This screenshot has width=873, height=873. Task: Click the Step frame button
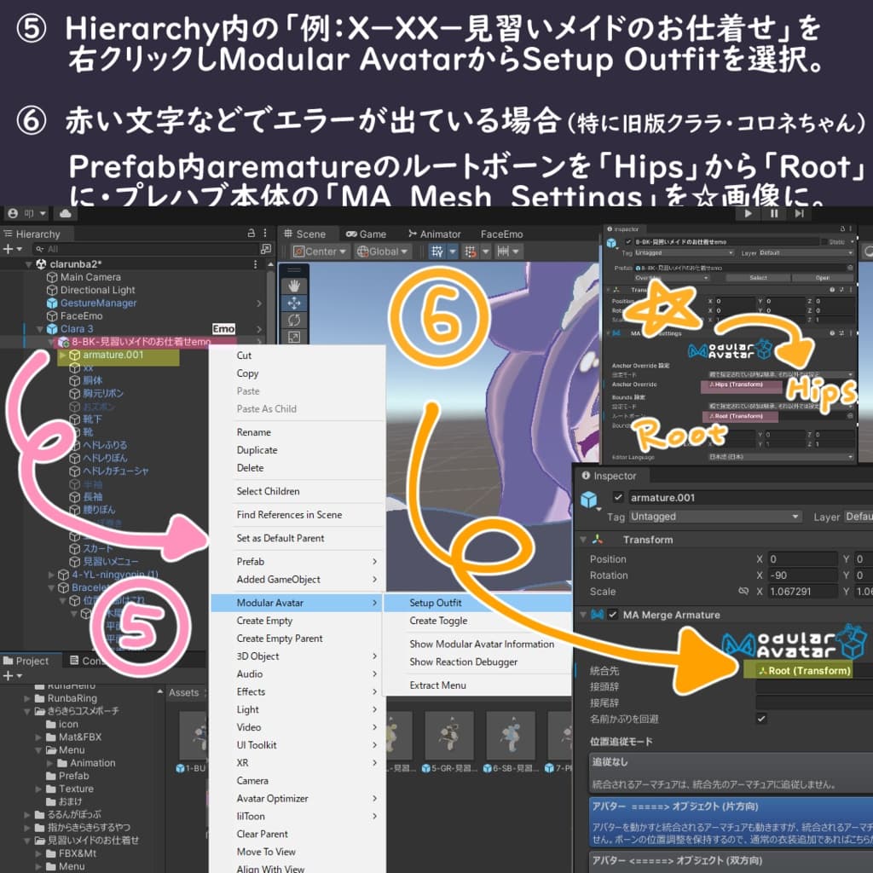pyautogui.click(x=800, y=214)
